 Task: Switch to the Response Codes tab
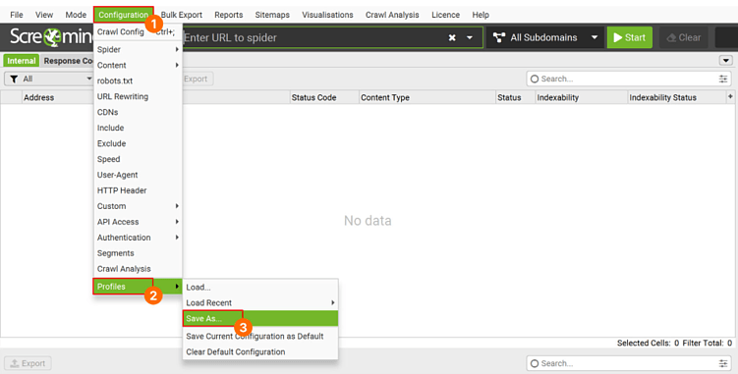coord(68,61)
